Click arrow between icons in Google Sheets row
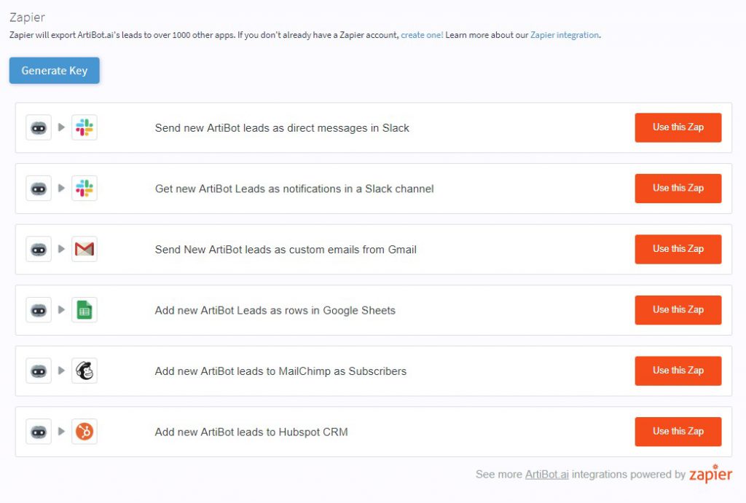Screen dimensions: 746x503 point(61,310)
